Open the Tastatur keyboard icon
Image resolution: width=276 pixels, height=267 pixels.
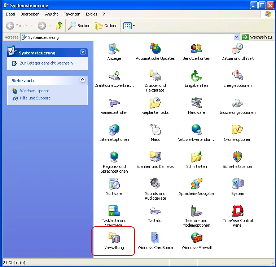155,211
